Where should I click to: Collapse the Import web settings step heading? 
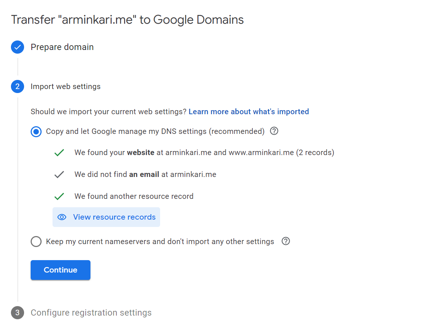tap(66, 86)
